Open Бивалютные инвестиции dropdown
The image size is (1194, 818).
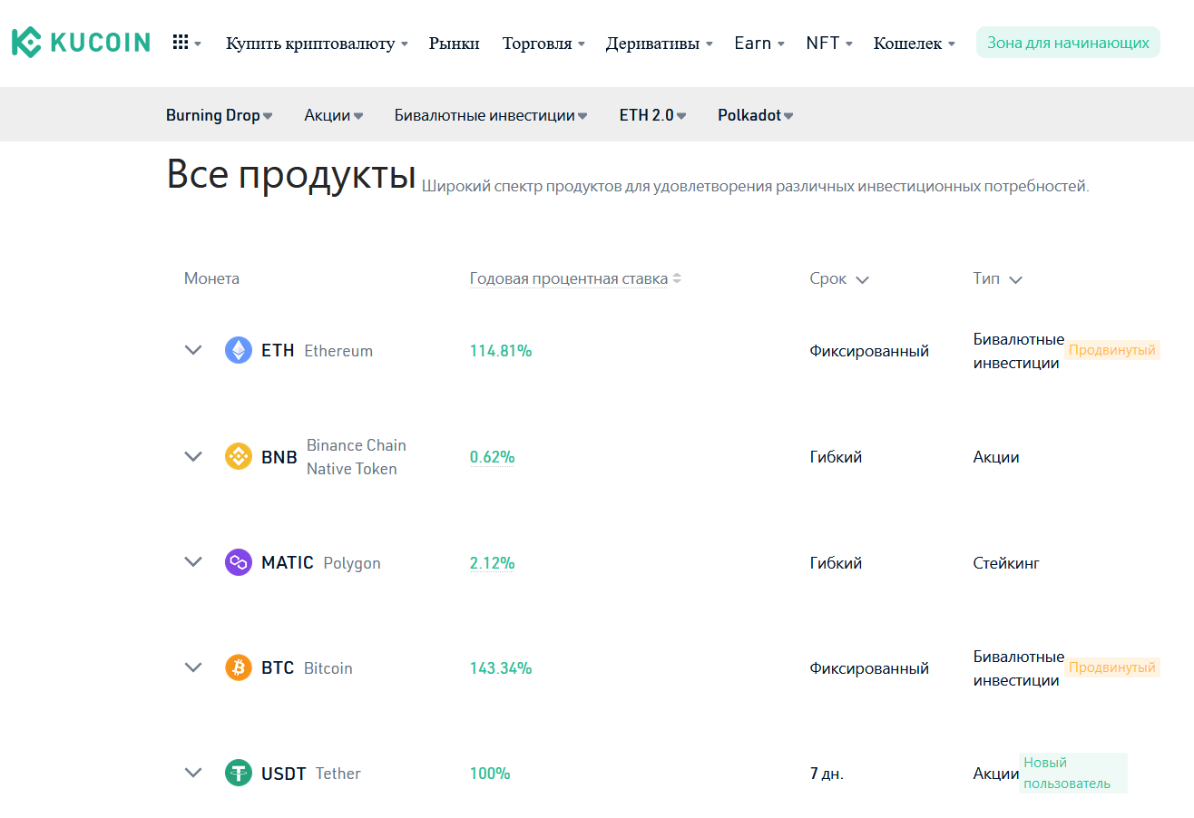coord(491,115)
